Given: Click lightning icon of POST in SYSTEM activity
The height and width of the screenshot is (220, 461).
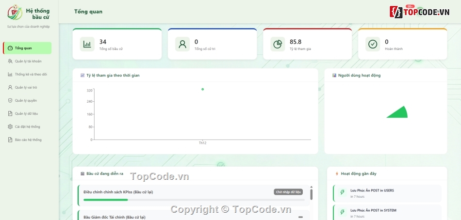Looking at the screenshot, I should pyautogui.click(x=342, y=212).
